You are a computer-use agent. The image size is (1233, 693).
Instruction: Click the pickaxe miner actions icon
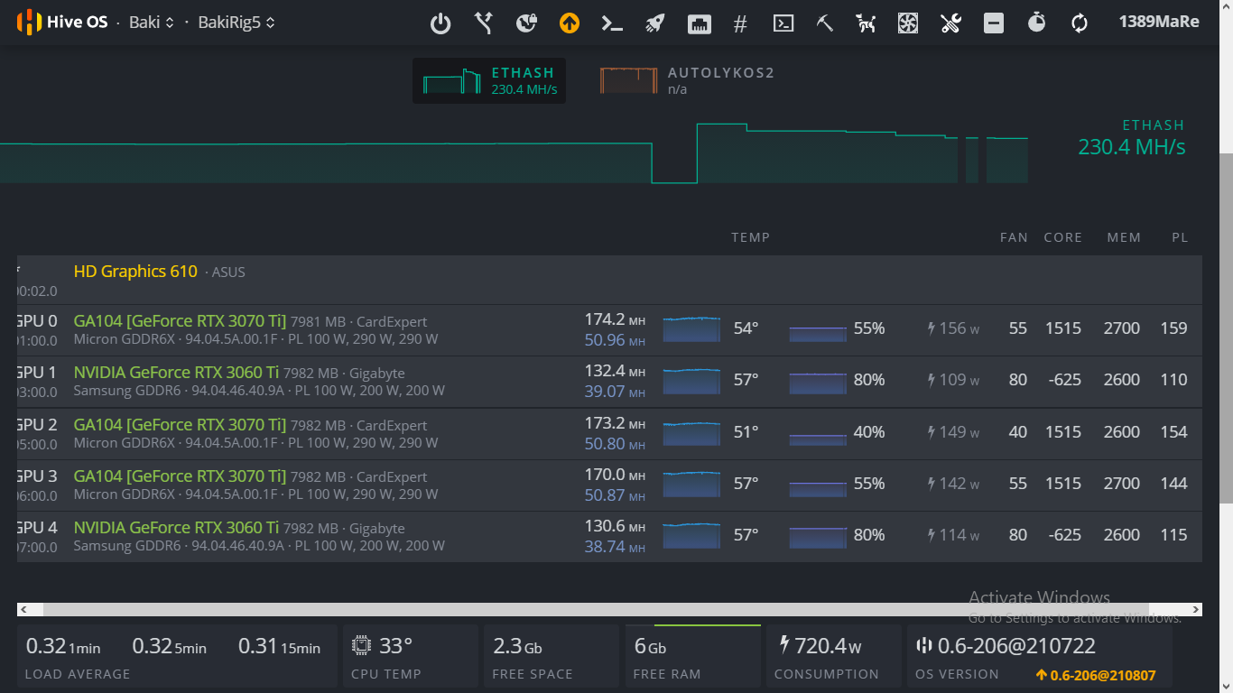click(825, 23)
